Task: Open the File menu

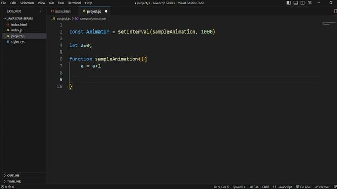Action: pos(3,3)
